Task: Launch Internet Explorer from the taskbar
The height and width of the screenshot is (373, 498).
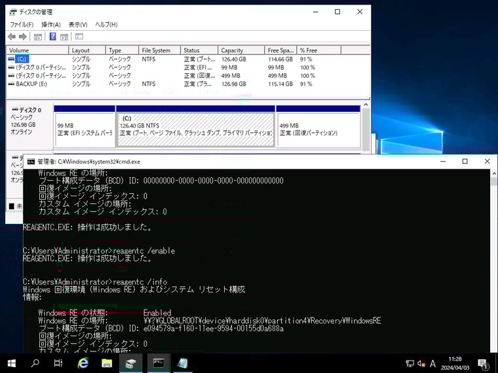Action: (x=83, y=363)
